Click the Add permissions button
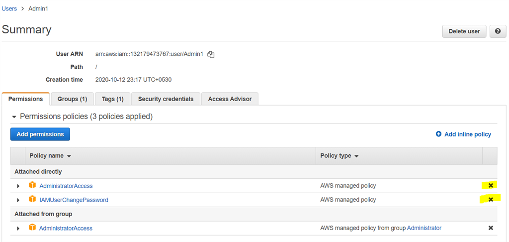This screenshot has height=242, width=509. [x=40, y=134]
